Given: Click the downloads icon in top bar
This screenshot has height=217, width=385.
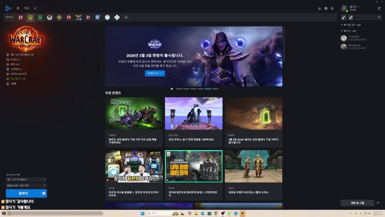Looking at the screenshot, I should [x=320, y=8].
